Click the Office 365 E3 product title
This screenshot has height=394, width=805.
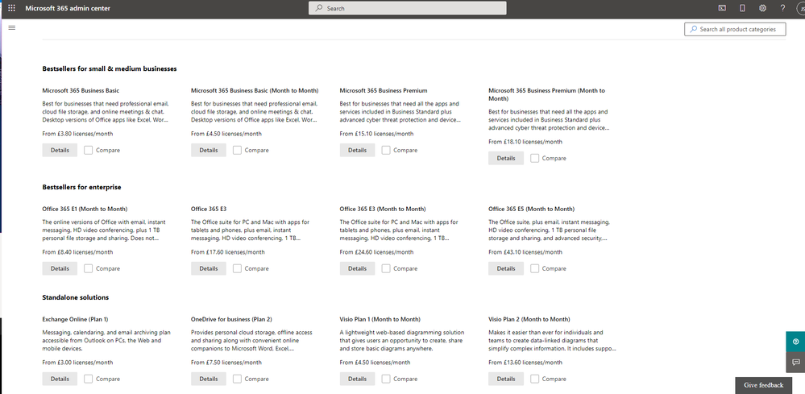coord(209,209)
